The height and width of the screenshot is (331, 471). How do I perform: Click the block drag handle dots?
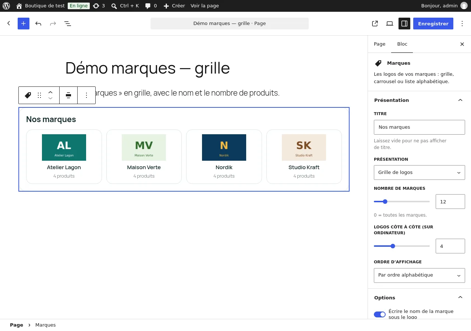pyautogui.click(x=39, y=95)
